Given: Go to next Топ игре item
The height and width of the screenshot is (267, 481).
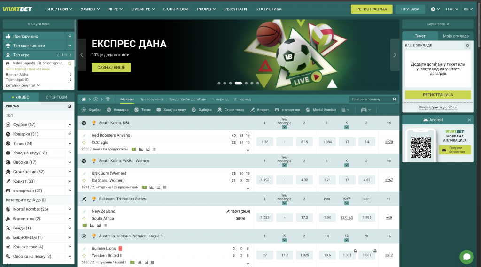Looking at the screenshot, I should pos(71,55).
